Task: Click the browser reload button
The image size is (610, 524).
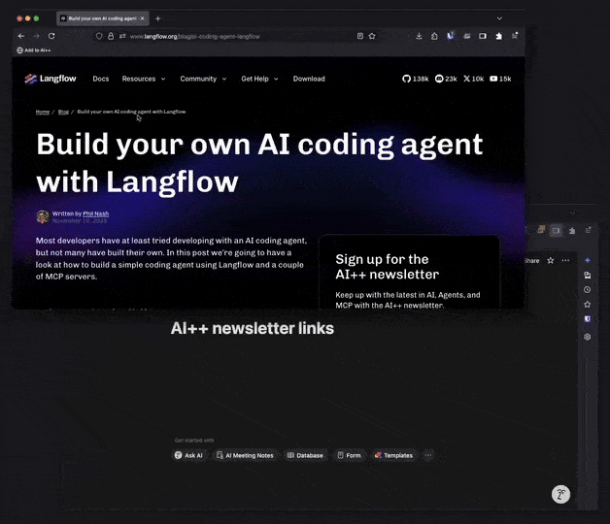Action: [x=51, y=36]
